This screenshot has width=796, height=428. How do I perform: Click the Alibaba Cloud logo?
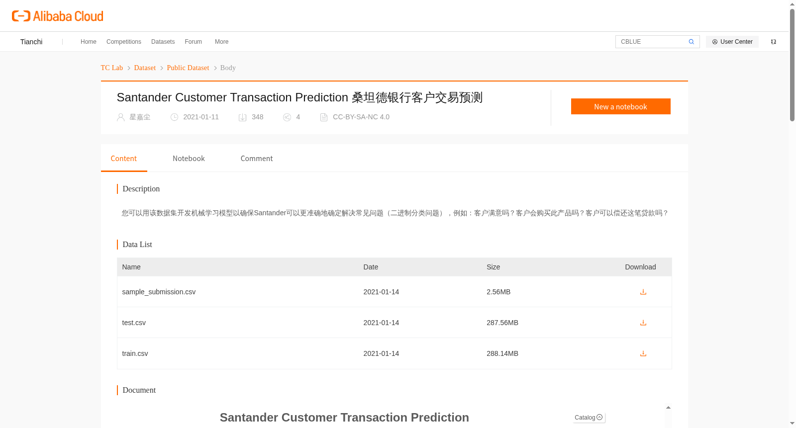point(58,16)
